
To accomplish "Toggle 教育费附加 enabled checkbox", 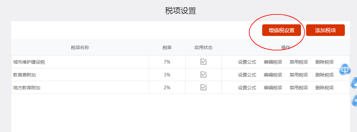I will [x=203, y=74].
